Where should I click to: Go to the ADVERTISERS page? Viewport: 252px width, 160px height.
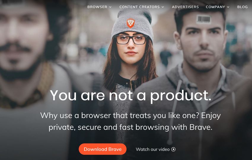coord(185,7)
